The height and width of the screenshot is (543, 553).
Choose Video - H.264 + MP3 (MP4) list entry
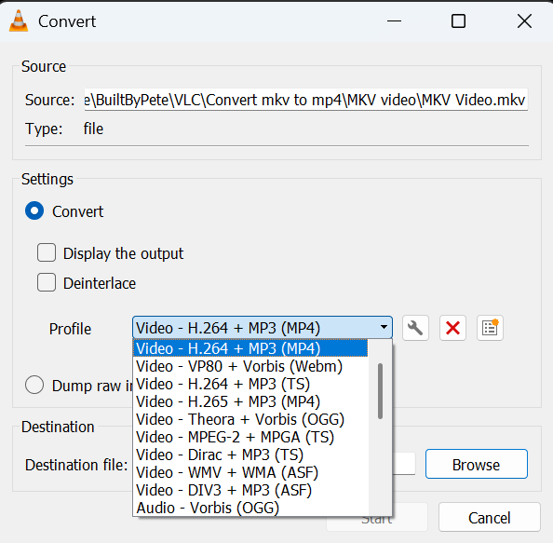pos(250,348)
